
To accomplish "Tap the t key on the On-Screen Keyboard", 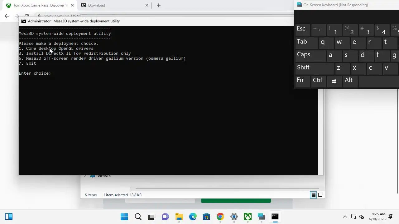I will 390,43.
